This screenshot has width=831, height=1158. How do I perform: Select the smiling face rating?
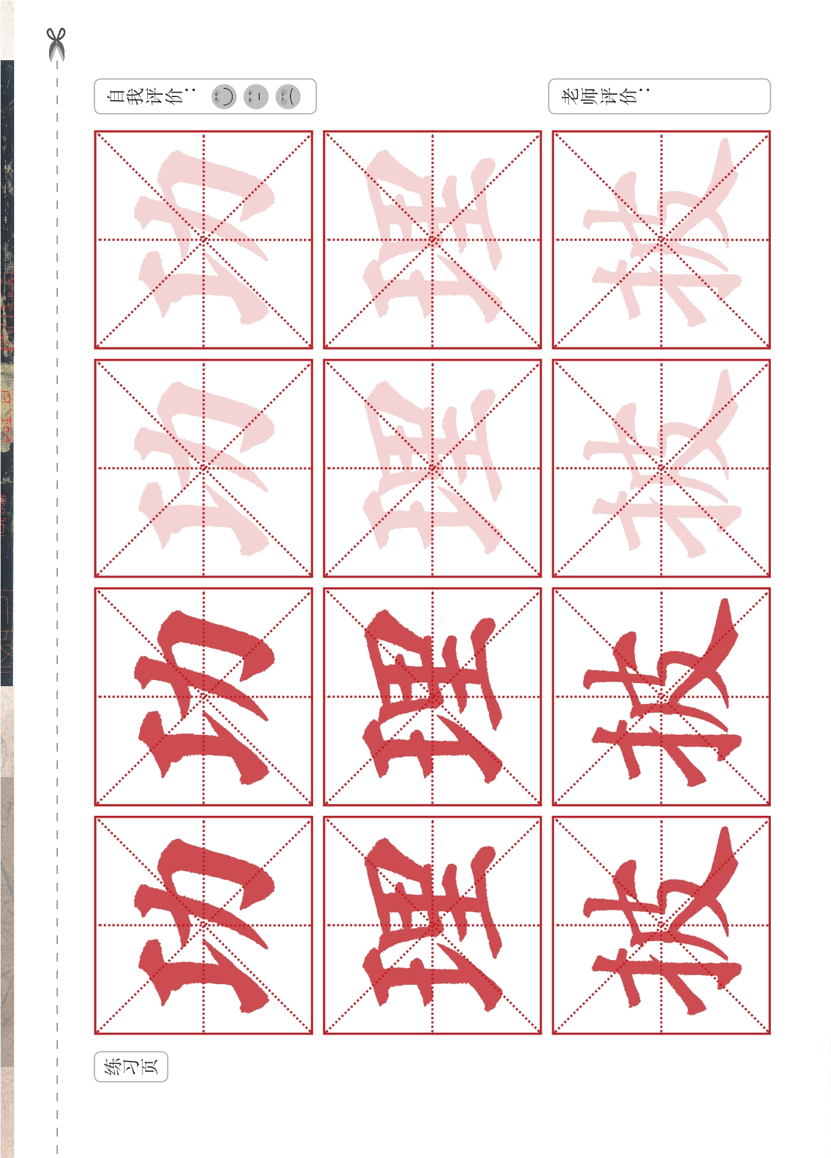pos(224,96)
